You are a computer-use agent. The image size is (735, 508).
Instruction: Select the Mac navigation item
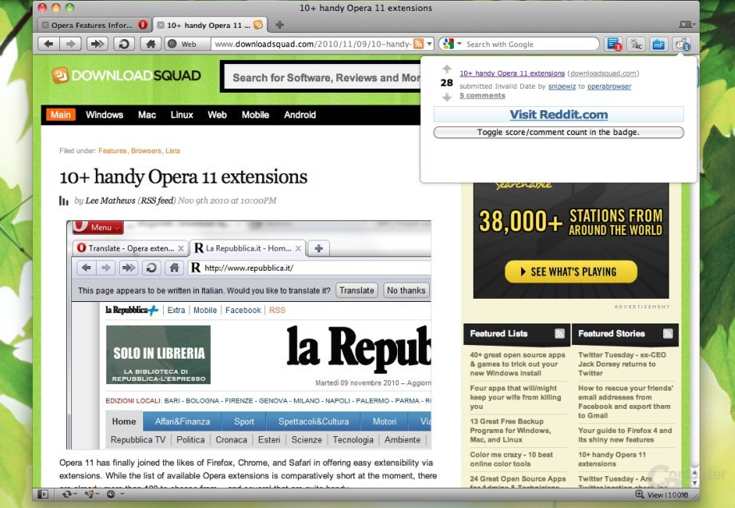point(147,115)
